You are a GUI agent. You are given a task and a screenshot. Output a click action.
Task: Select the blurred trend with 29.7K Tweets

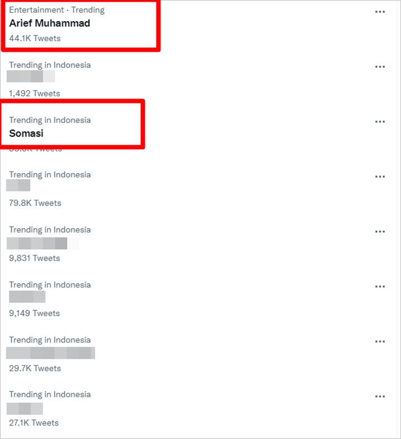[51, 353]
